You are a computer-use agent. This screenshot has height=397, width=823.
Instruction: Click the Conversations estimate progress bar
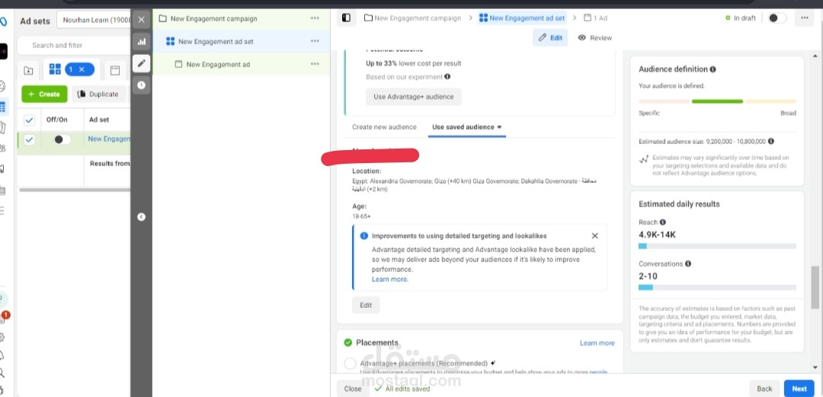[x=717, y=287]
